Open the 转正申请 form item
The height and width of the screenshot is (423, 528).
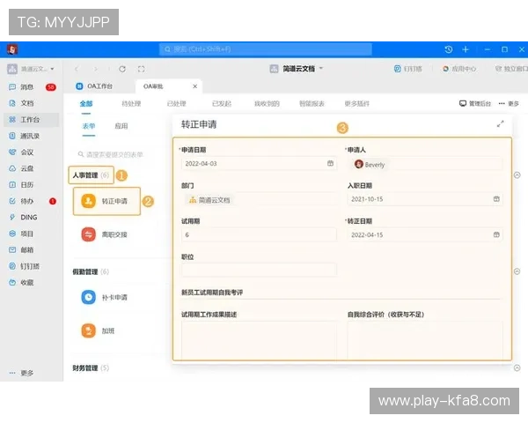(x=106, y=201)
